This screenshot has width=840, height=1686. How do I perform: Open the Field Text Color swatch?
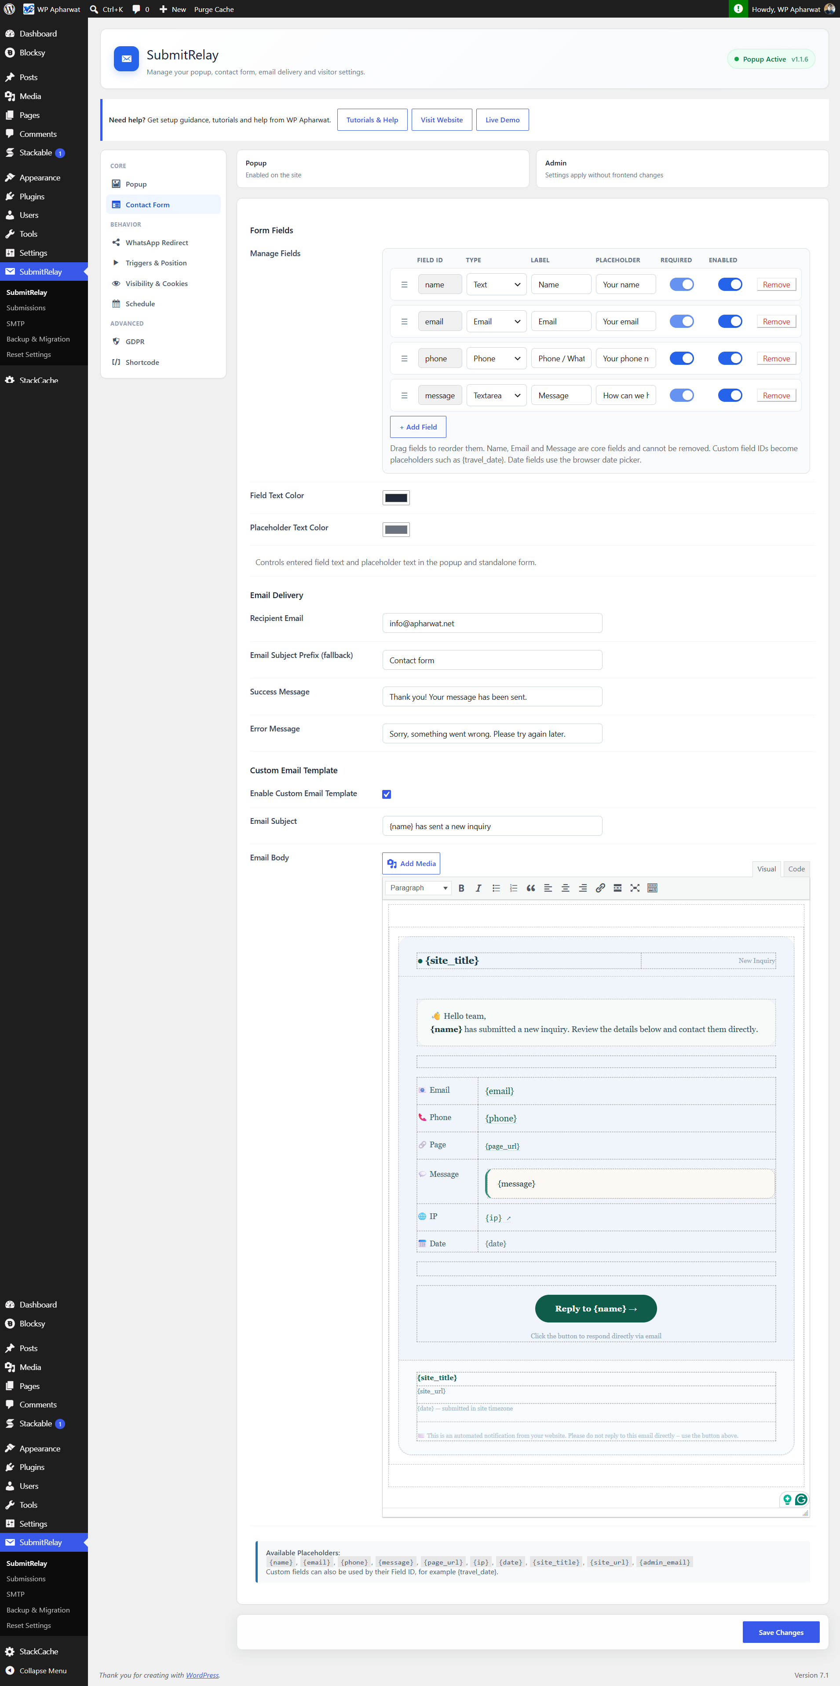click(x=396, y=497)
